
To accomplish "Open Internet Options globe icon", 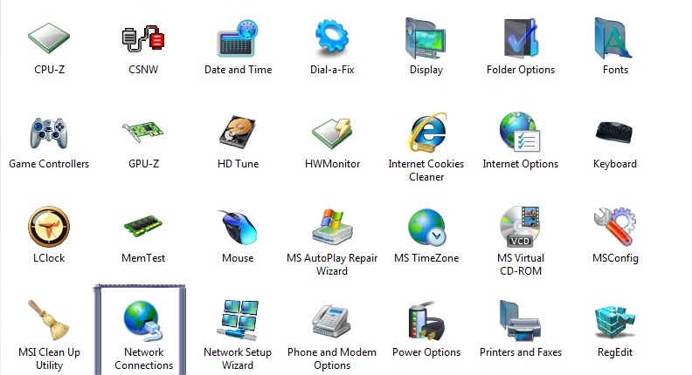I will pos(521,133).
